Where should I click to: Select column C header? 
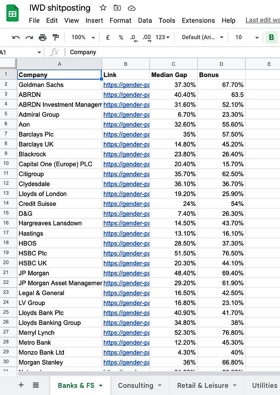point(174,64)
